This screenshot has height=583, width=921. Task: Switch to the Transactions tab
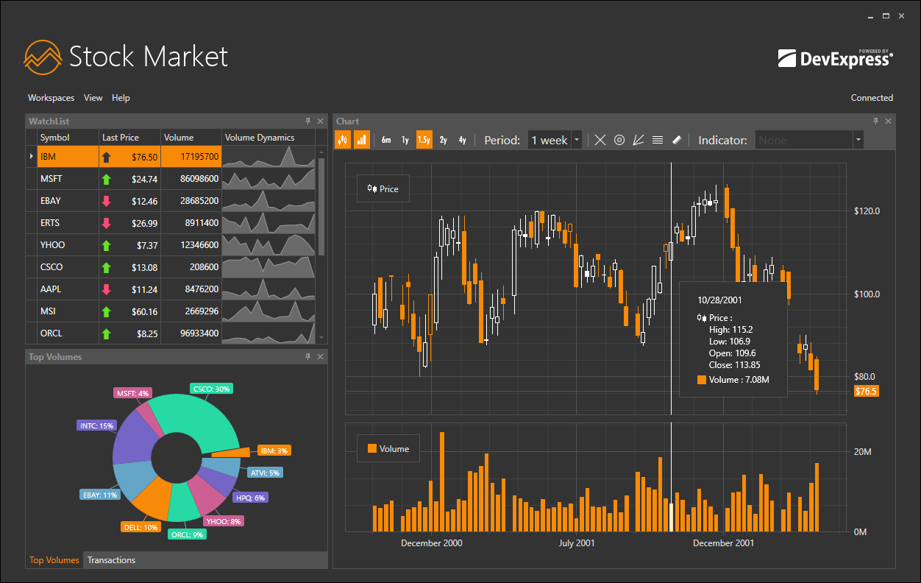click(112, 560)
